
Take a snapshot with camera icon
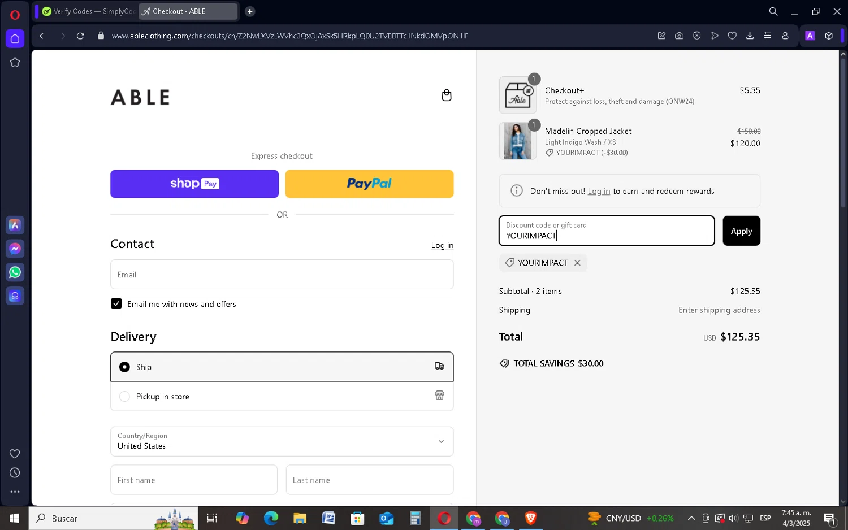coord(679,36)
